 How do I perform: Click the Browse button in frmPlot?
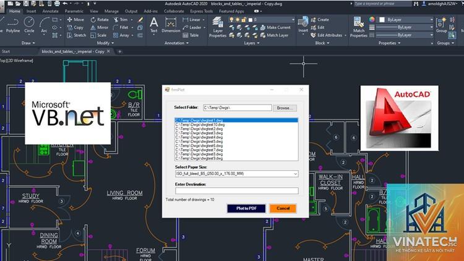[x=285, y=108]
